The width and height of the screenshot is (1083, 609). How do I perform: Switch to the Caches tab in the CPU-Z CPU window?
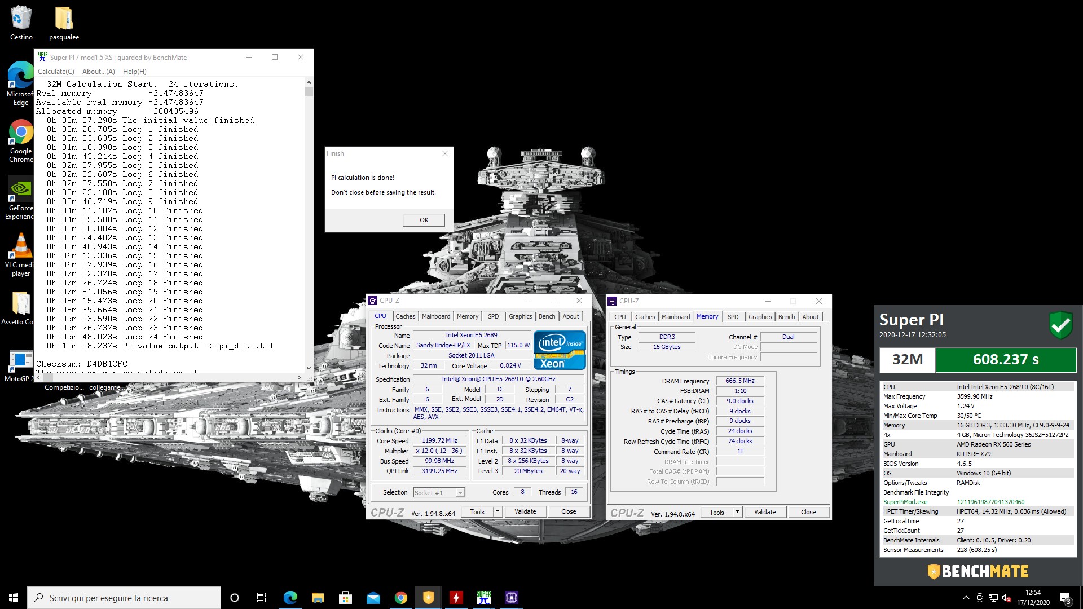pyautogui.click(x=405, y=316)
